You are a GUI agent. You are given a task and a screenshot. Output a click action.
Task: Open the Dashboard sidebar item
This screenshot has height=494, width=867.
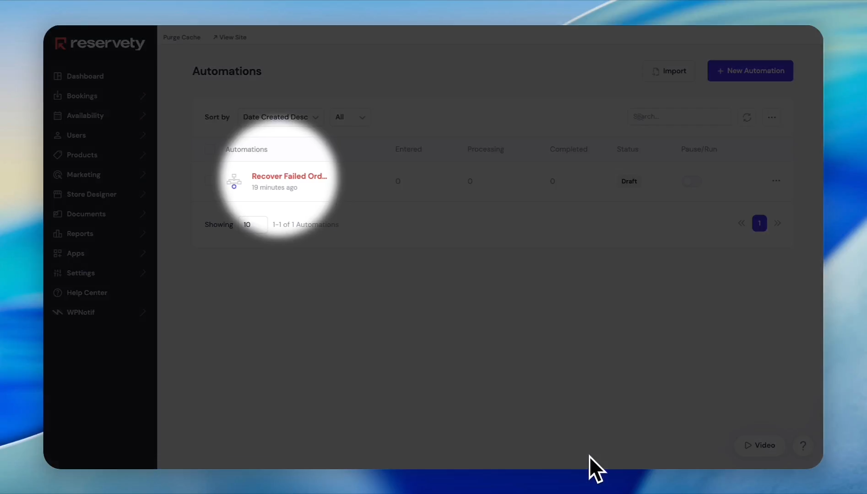[85, 76]
